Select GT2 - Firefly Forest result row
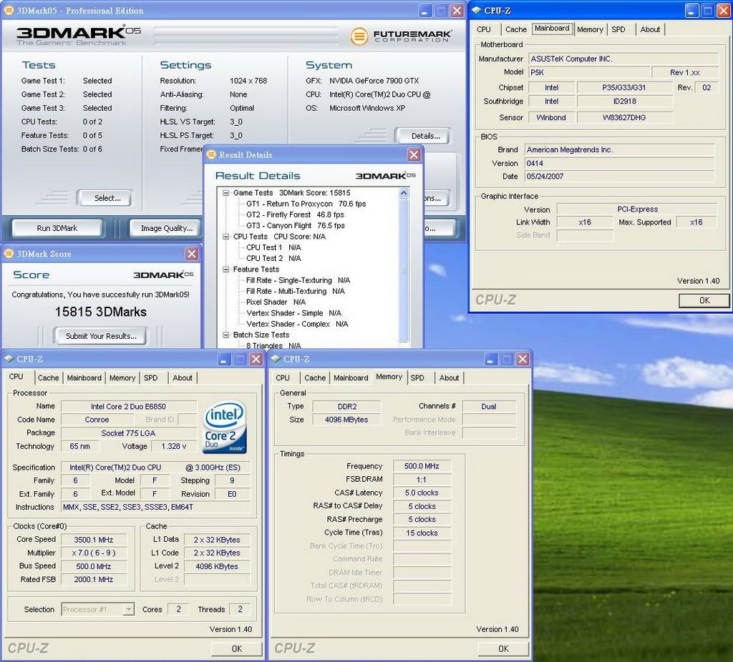 click(x=295, y=214)
